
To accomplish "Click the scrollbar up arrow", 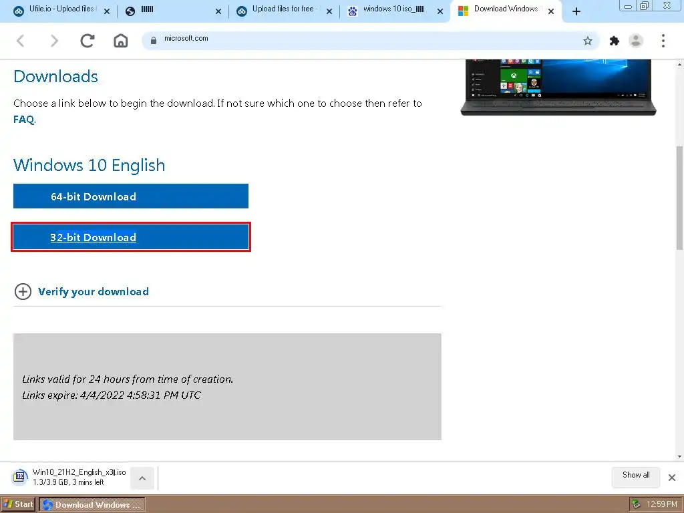I will coord(679,65).
